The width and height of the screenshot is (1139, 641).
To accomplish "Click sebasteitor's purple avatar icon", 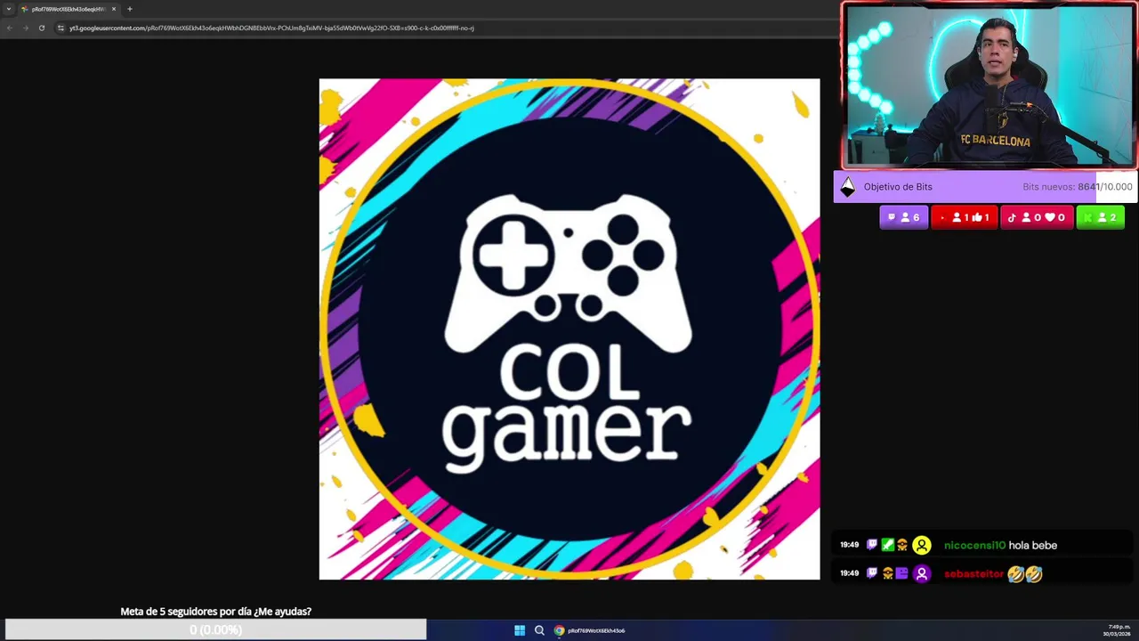I will click(922, 573).
